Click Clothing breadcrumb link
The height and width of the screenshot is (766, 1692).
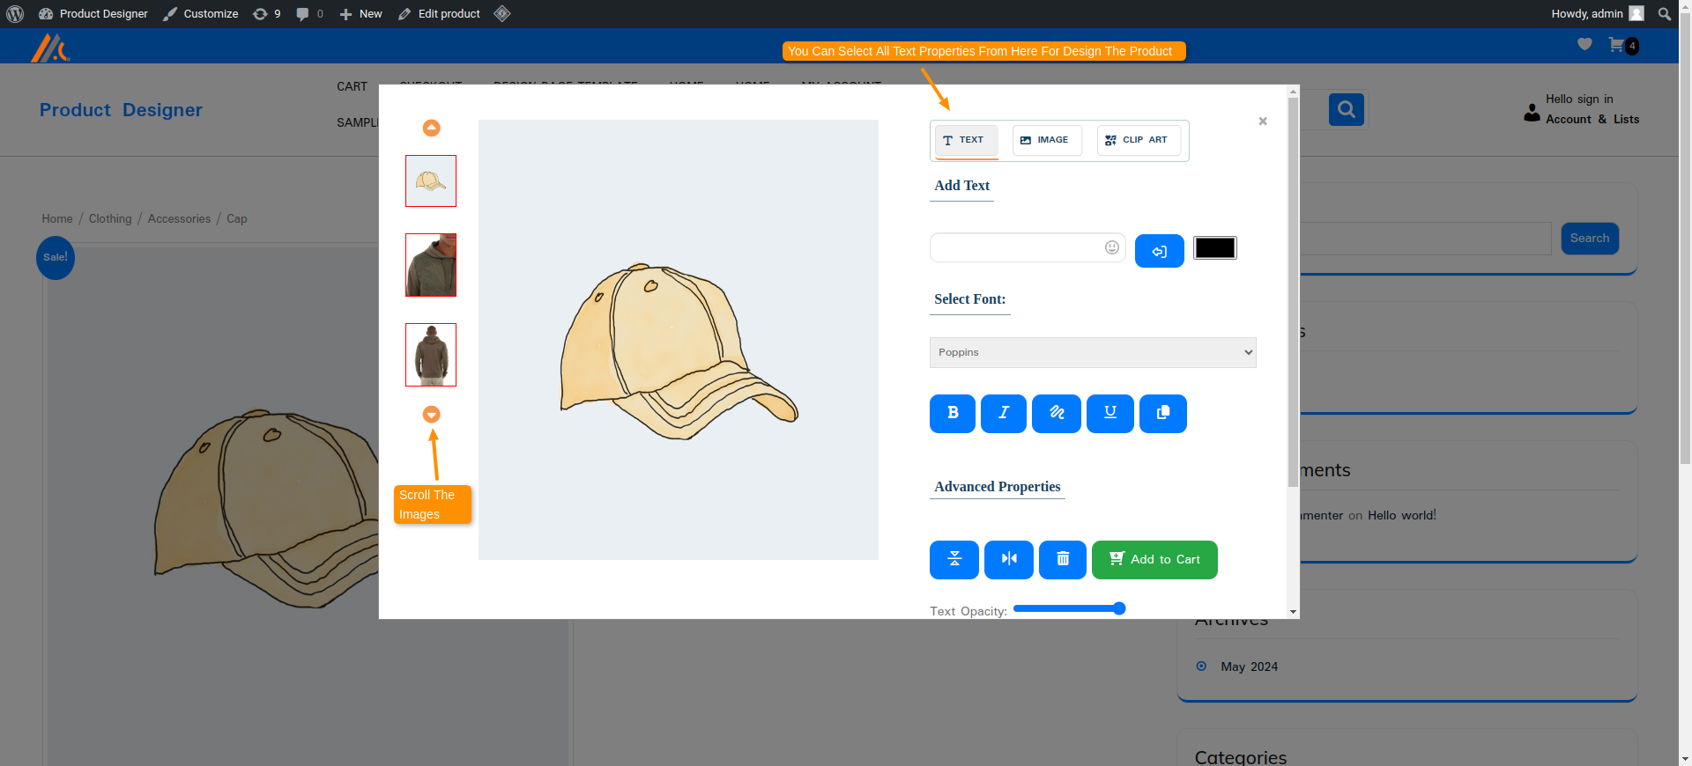pos(110,218)
